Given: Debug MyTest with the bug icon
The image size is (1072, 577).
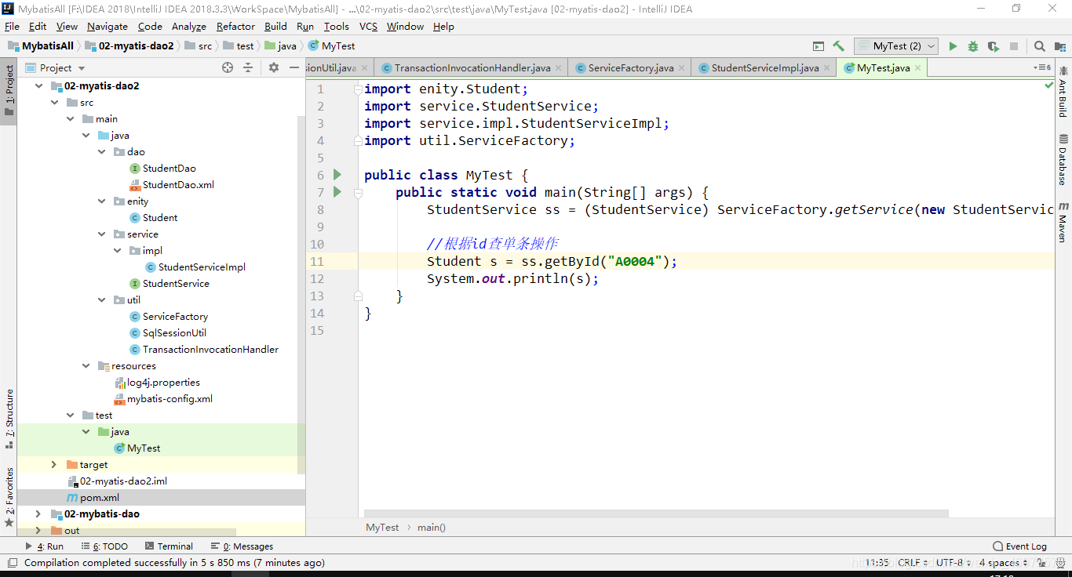Looking at the screenshot, I should (x=972, y=45).
